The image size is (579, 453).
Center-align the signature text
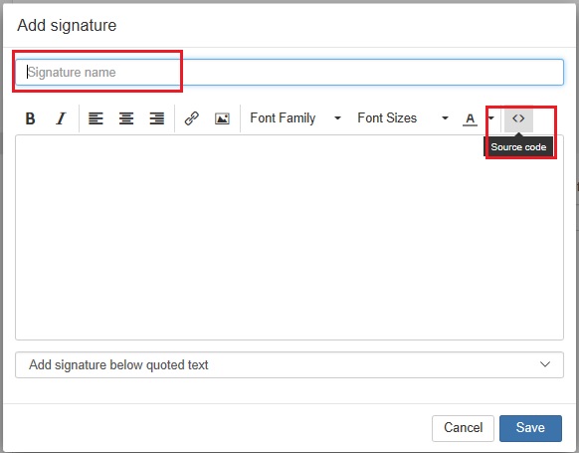coord(126,118)
